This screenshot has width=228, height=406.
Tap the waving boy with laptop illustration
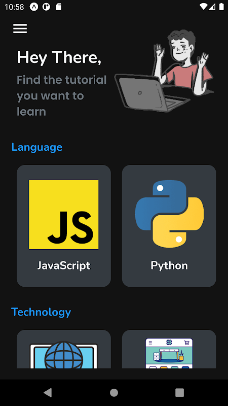(x=164, y=71)
